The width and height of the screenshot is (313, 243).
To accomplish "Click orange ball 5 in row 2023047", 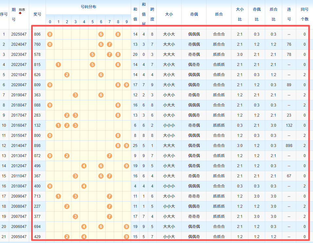I will 92,55.
